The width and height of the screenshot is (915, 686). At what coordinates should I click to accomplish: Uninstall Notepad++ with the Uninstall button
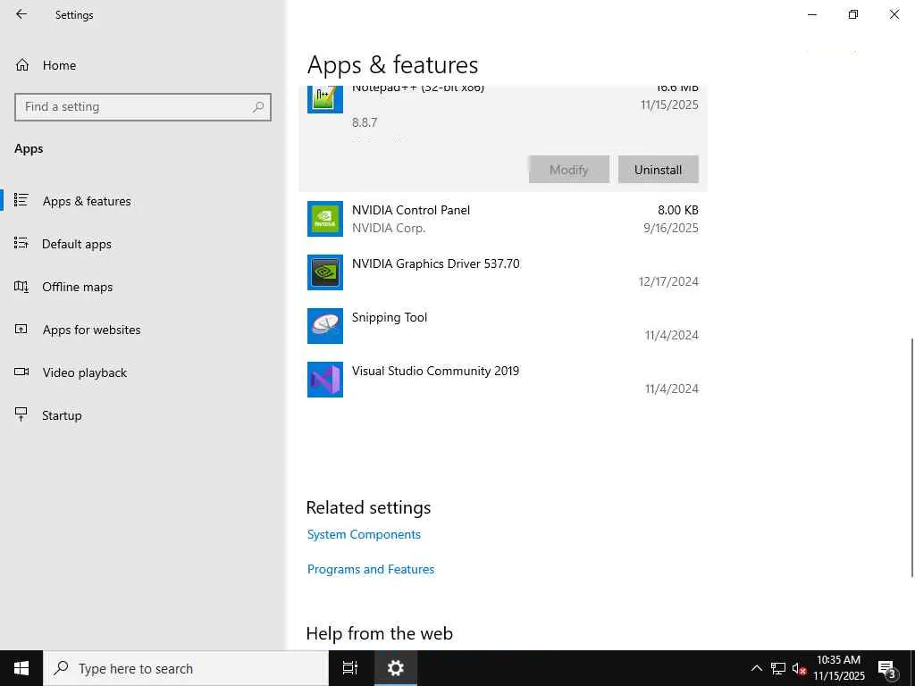tap(658, 170)
